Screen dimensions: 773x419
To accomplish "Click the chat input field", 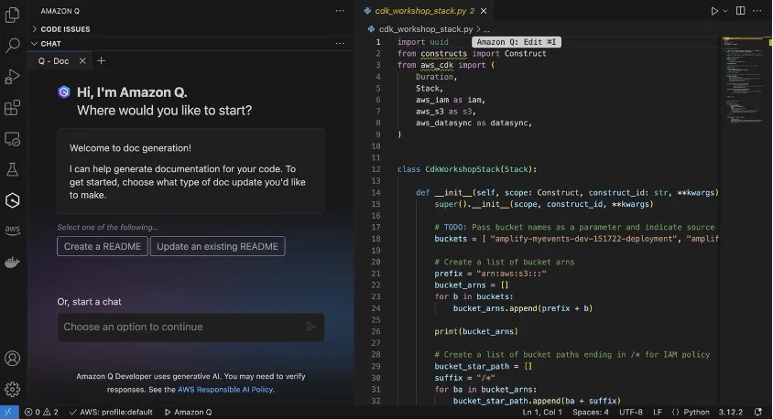I will click(191, 327).
